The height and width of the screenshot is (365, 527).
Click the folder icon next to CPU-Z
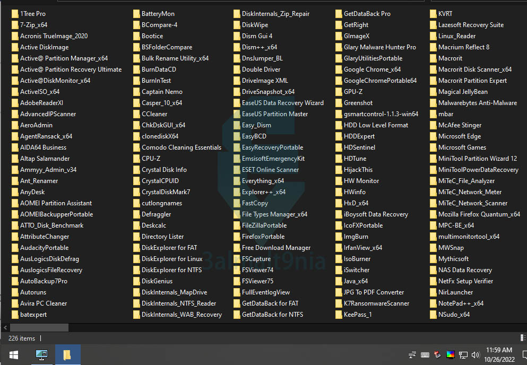(x=136, y=159)
